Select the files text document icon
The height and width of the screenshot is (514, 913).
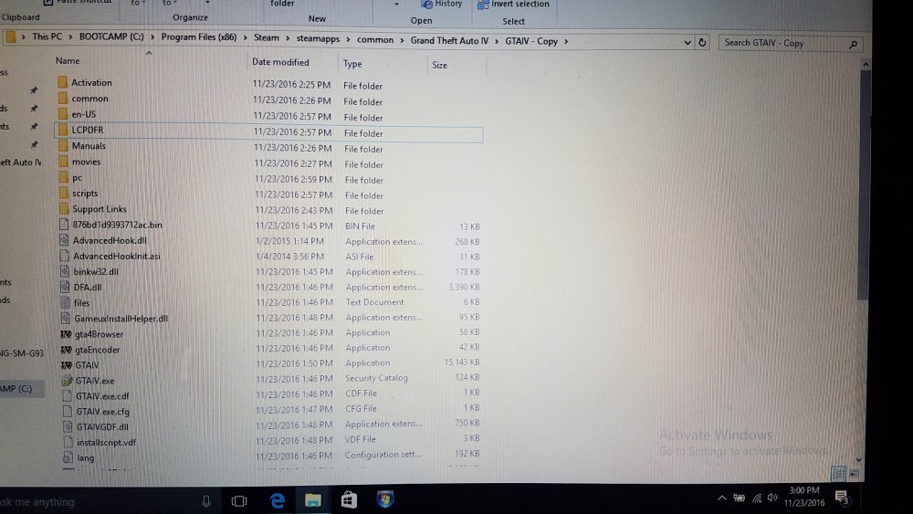(x=66, y=303)
